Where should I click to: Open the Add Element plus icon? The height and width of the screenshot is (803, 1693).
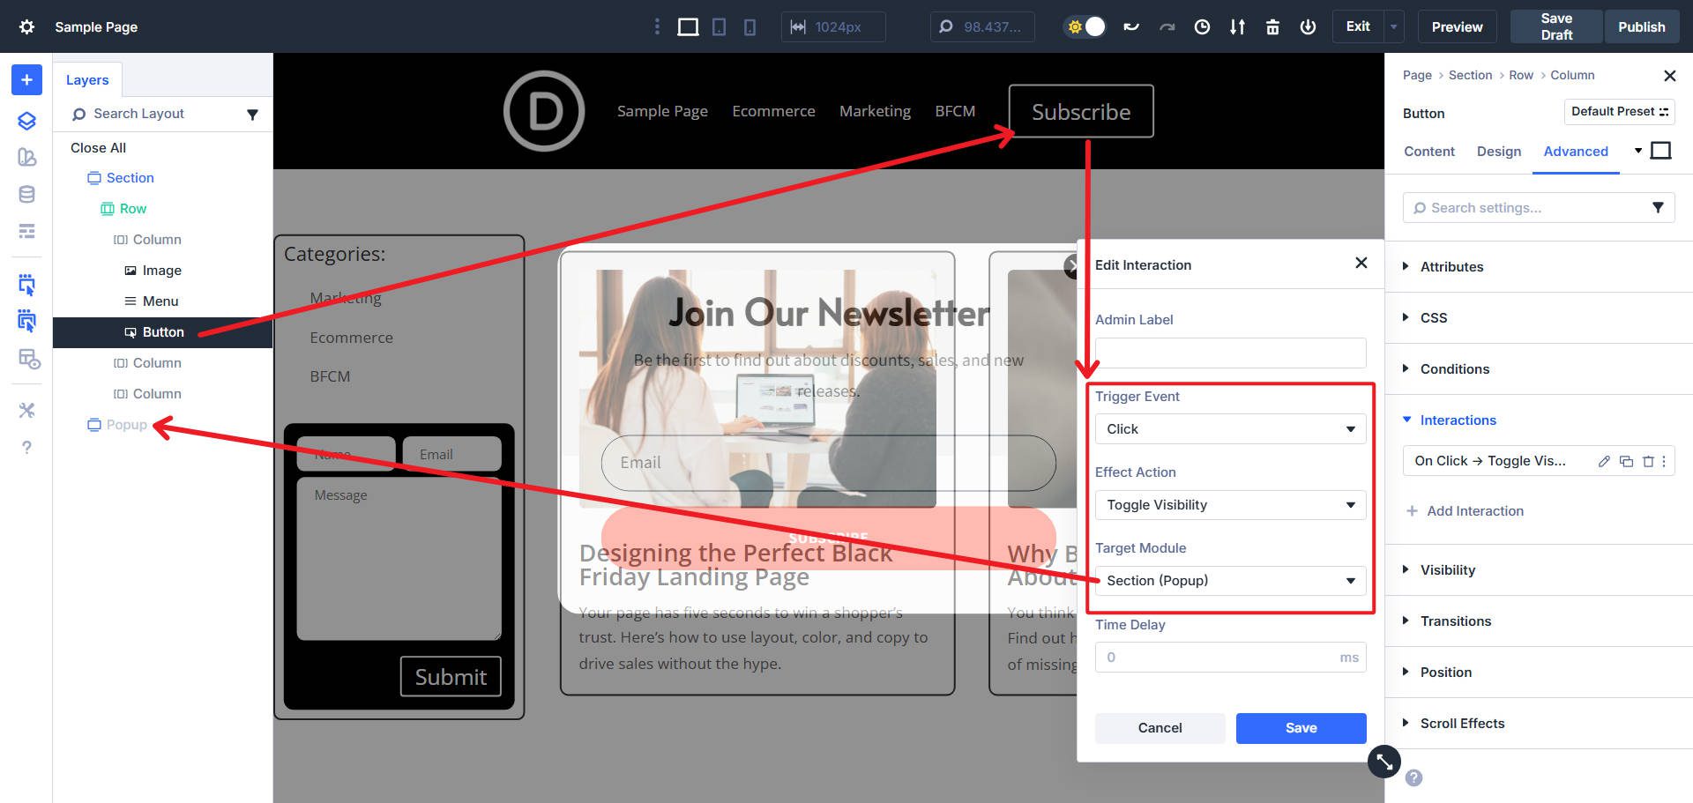[26, 79]
